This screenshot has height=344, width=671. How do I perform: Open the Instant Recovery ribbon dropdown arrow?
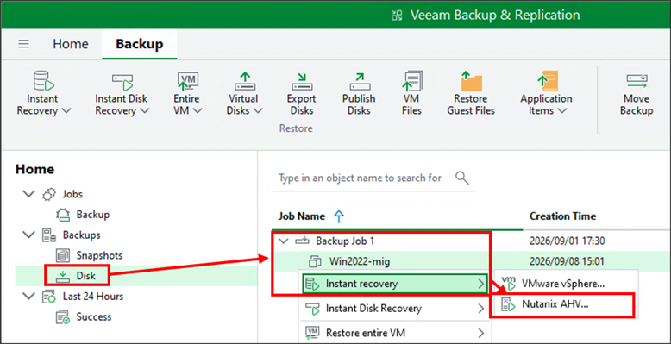tap(66, 110)
